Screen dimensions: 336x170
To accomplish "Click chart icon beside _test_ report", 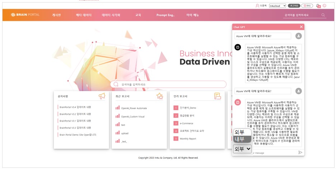I will click(117, 141).
